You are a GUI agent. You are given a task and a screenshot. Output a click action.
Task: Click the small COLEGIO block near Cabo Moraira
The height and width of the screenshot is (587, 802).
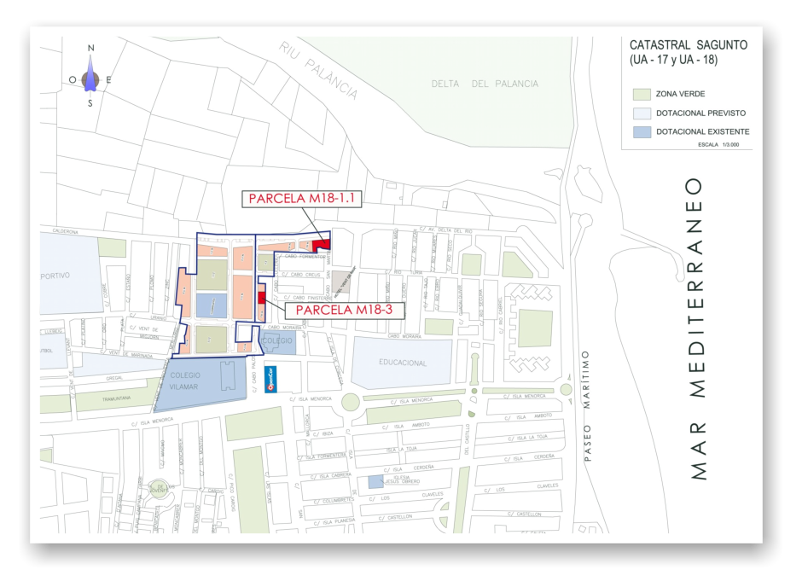[279, 343]
